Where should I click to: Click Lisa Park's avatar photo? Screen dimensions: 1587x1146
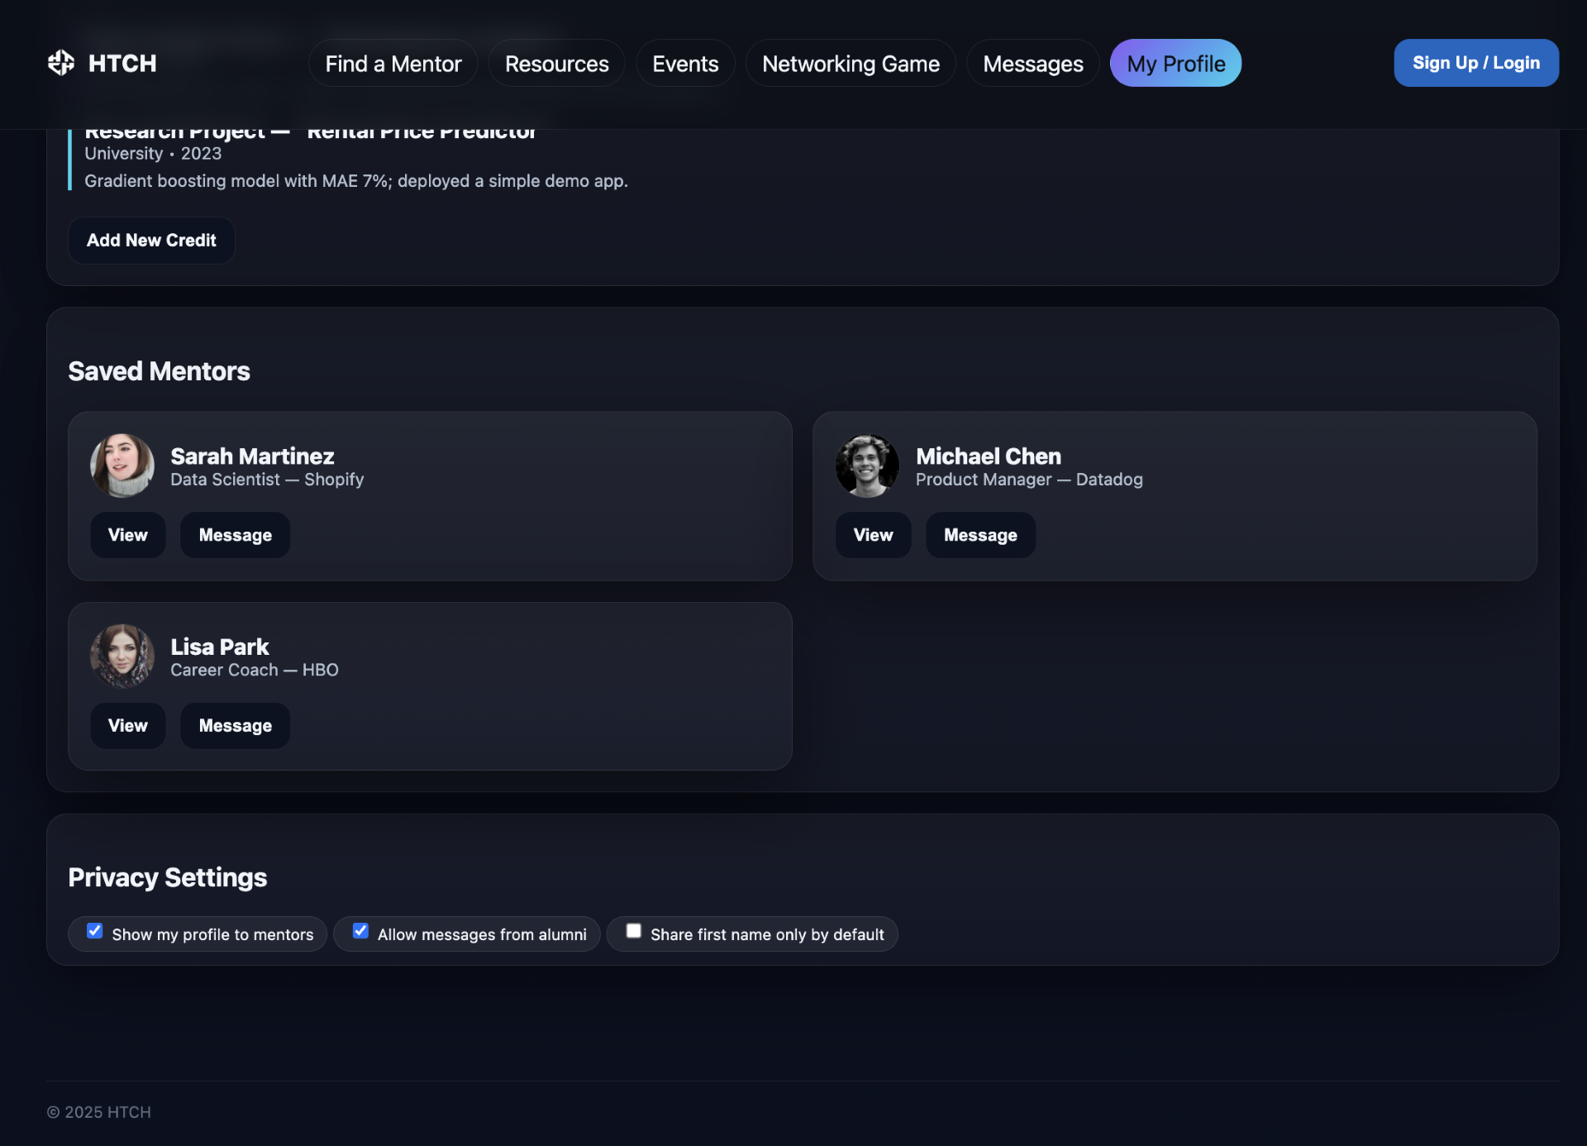[122, 656]
